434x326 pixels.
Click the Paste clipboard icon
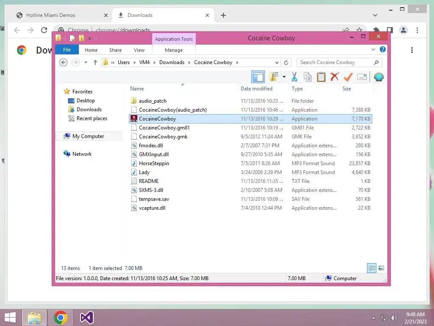click(321, 77)
